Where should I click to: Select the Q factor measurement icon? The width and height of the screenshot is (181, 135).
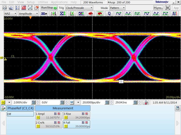click(x=109, y=13)
